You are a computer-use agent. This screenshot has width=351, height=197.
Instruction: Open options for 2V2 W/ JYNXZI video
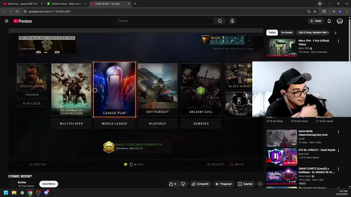pyautogui.click(x=338, y=150)
